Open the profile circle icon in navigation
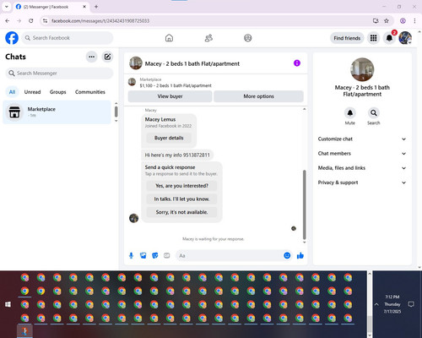Image resolution: width=422 pixels, height=338 pixels. click(248, 38)
